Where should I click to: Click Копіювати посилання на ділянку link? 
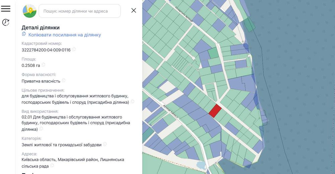click(x=65, y=35)
